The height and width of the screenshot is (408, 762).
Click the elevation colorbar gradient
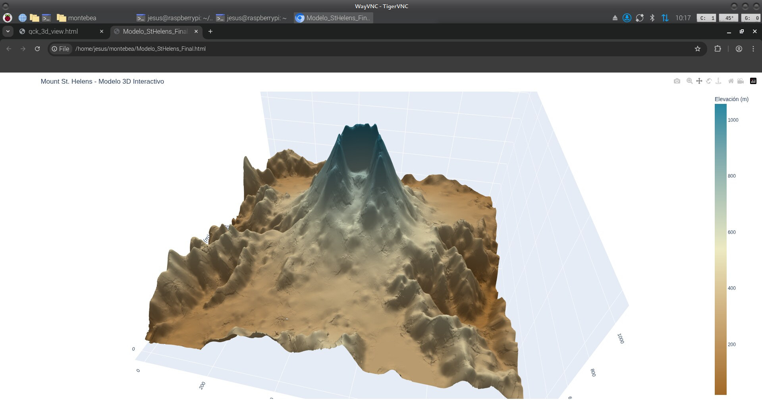point(720,249)
